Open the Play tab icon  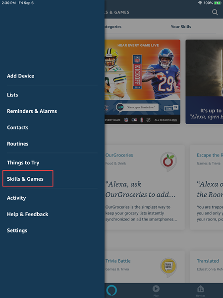pyautogui.click(x=156, y=289)
